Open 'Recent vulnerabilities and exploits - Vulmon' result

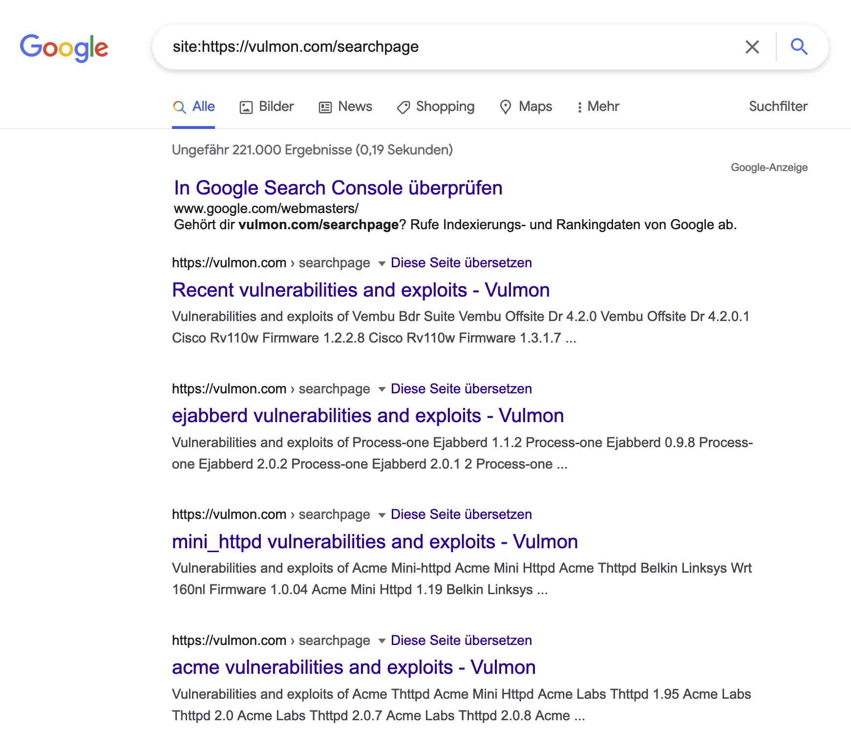point(361,290)
